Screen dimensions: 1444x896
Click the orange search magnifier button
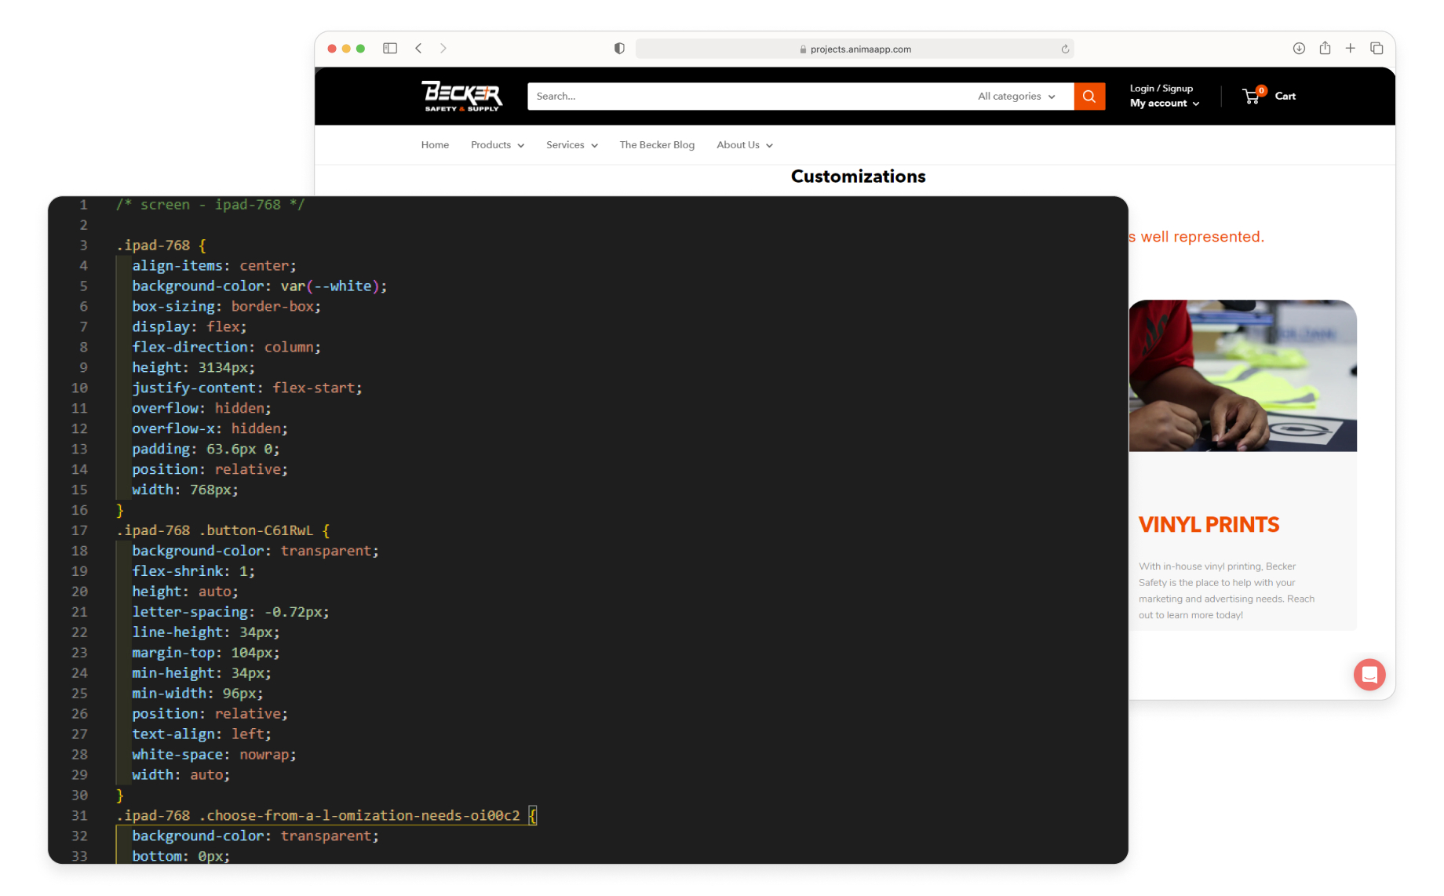click(x=1089, y=97)
